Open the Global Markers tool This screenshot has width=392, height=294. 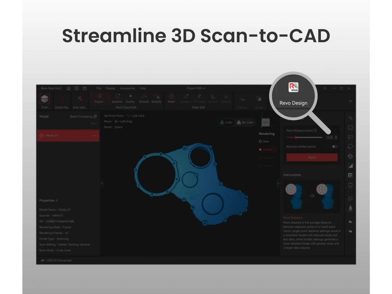click(62, 101)
